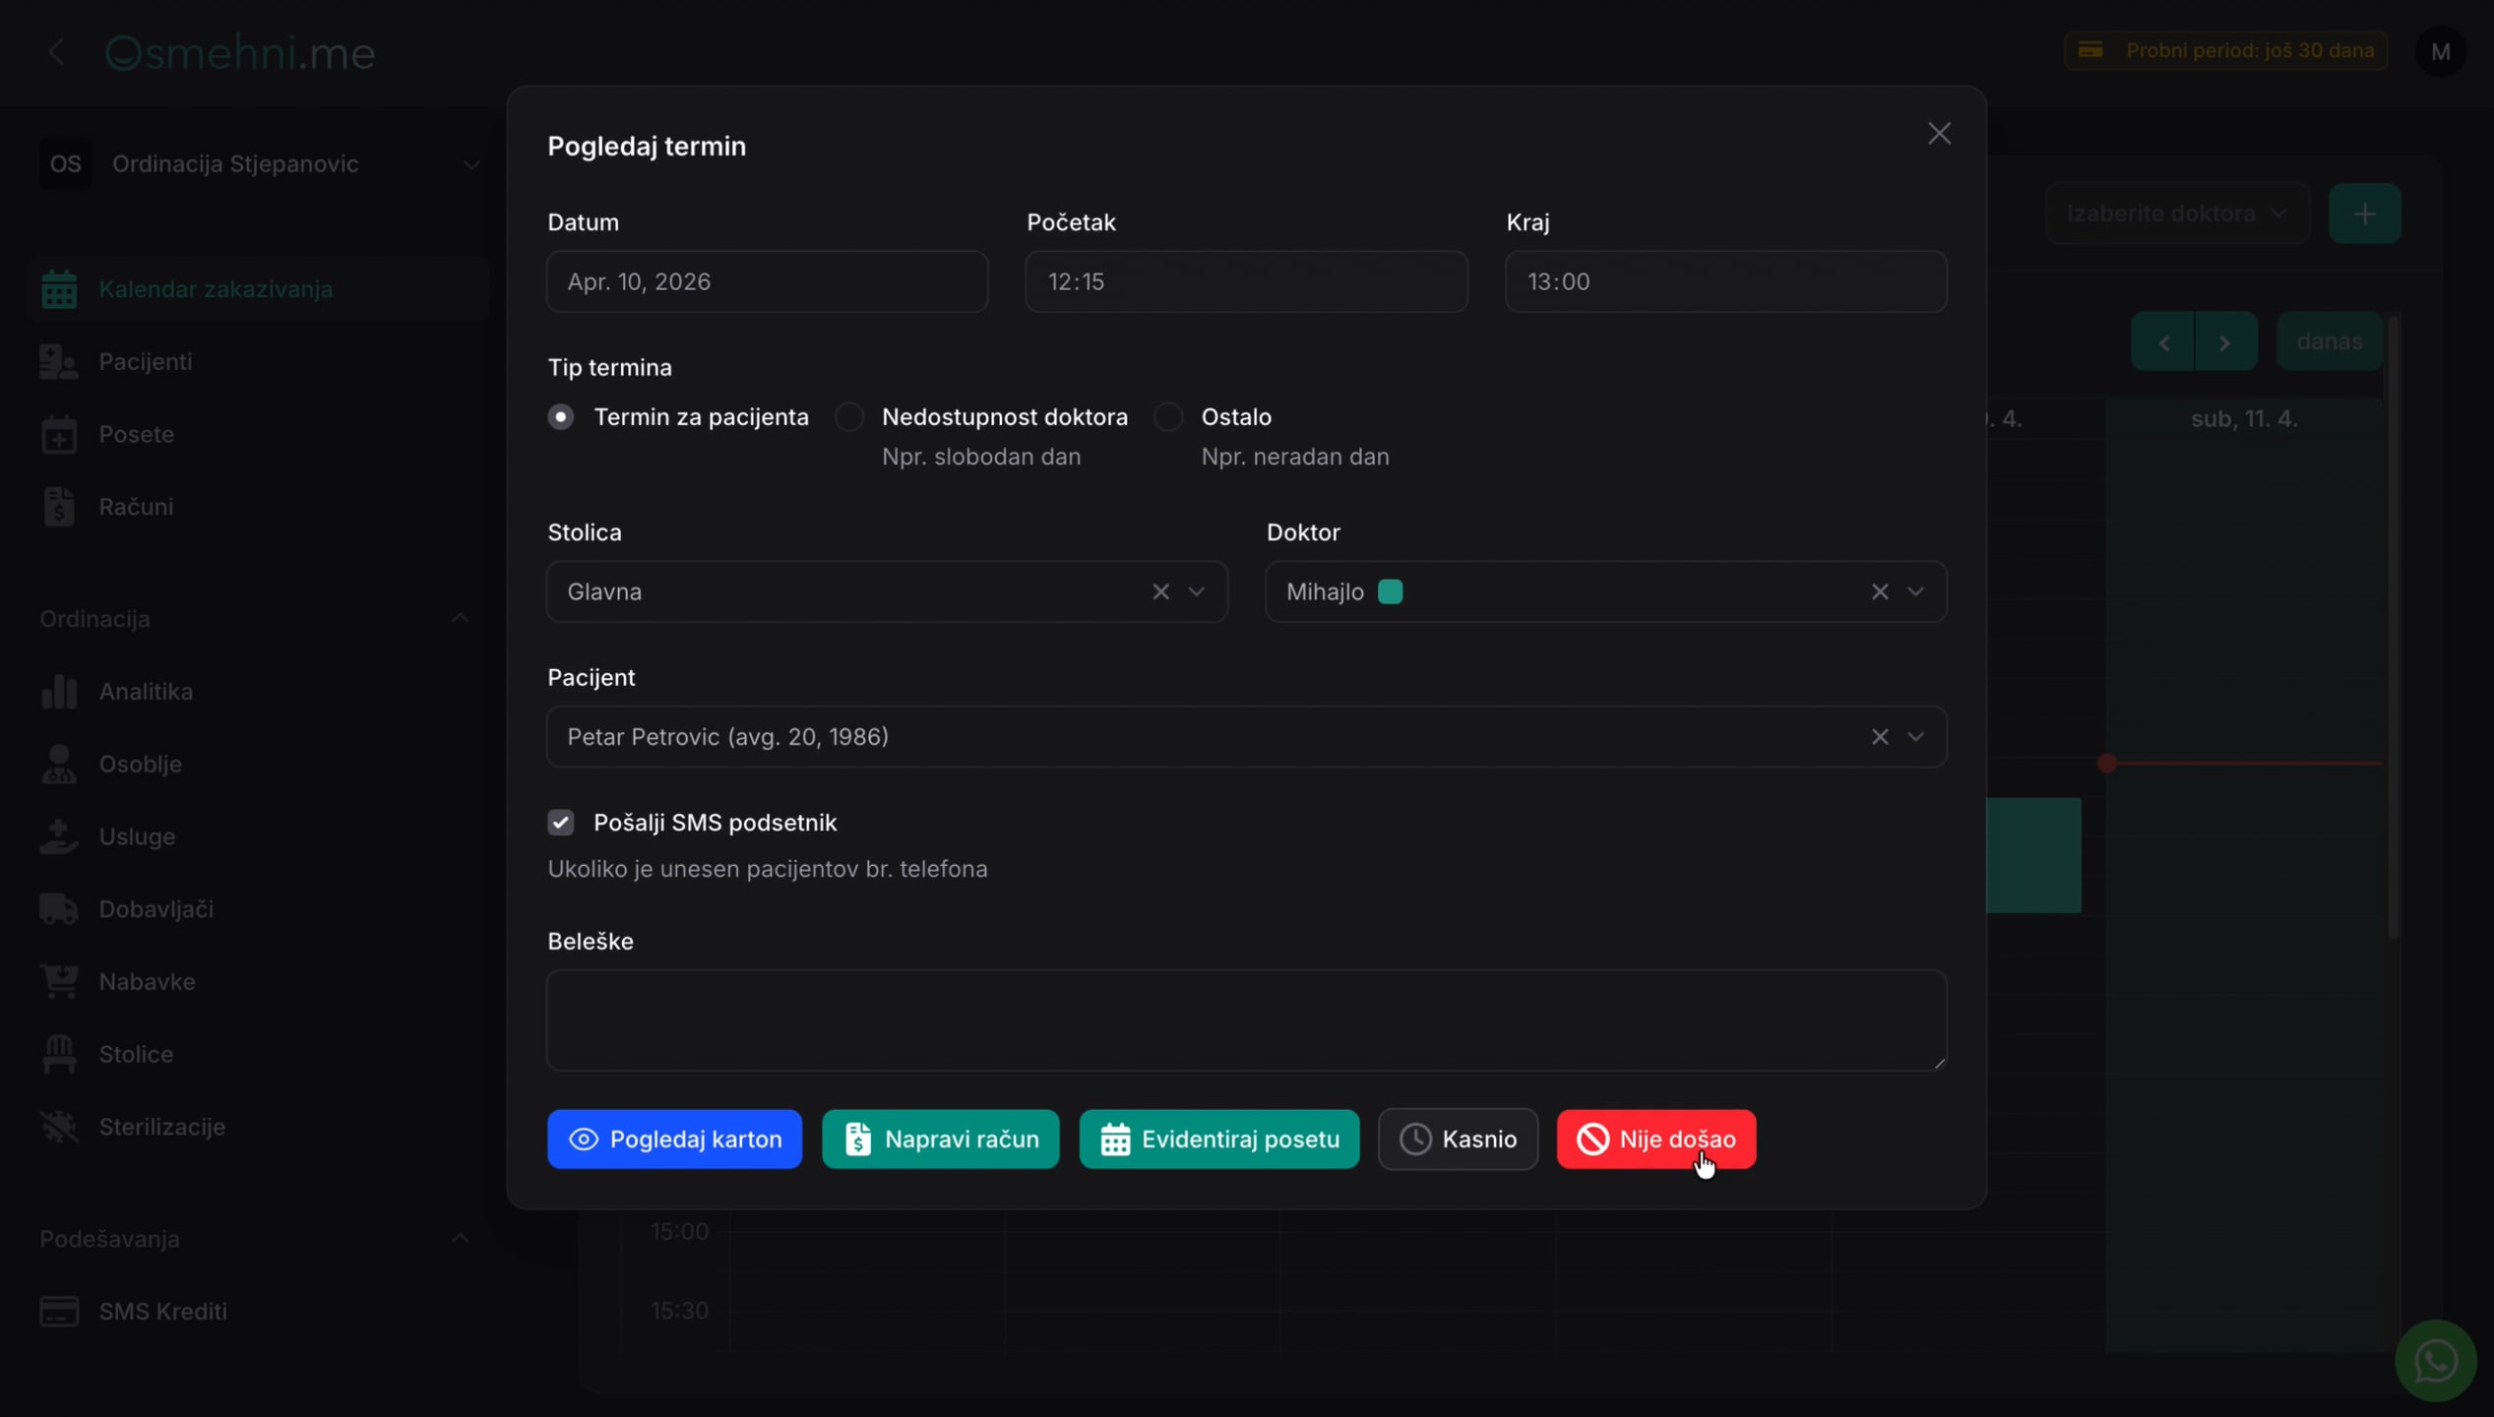Click the Evidentiraj posetu button
Viewport: 2494px width, 1417px height.
tap(1218, 1139)
